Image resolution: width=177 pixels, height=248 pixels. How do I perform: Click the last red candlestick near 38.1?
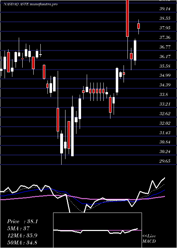(139, 26)
